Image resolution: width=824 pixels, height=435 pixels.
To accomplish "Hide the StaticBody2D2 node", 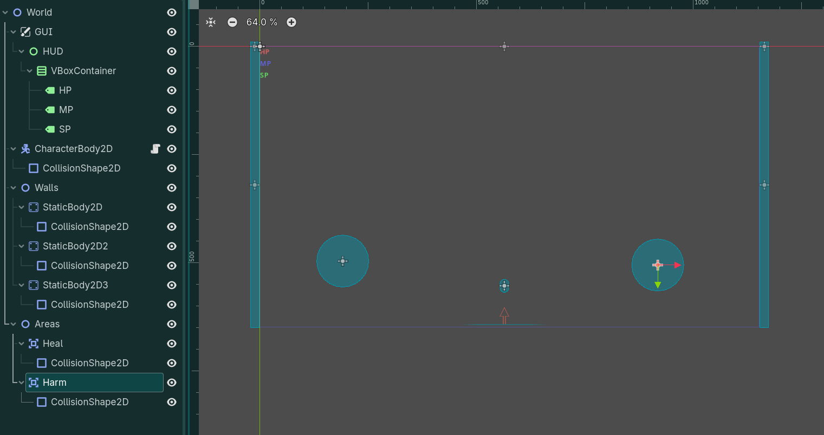I will (x=172, y=246).
